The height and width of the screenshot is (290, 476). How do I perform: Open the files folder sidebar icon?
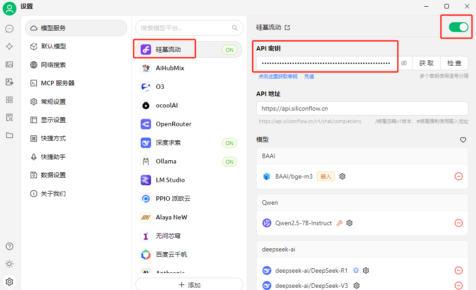pyautogui.click(x=9, y=135)
